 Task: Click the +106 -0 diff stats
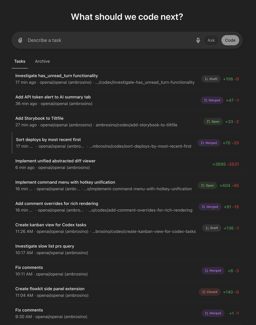pos(231,79)
